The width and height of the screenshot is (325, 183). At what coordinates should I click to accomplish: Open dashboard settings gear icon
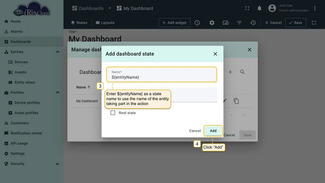[212, 23]
